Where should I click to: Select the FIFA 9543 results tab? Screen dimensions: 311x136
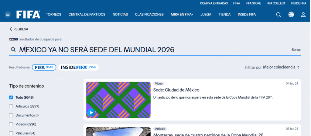tap(44, 67)
